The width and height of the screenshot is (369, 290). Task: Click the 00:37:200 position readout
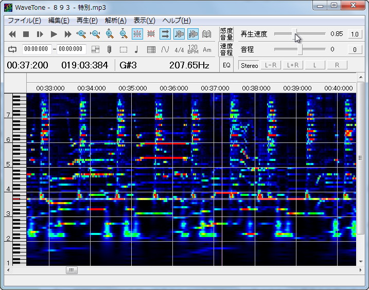27,65
